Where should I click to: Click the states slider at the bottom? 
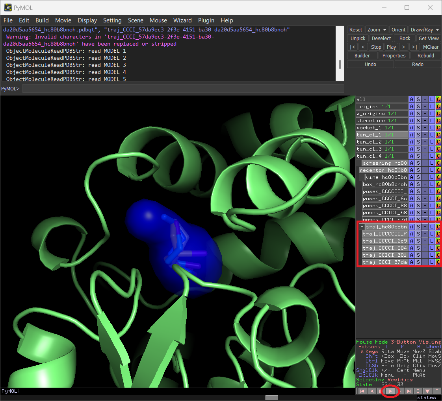(271, 397)
